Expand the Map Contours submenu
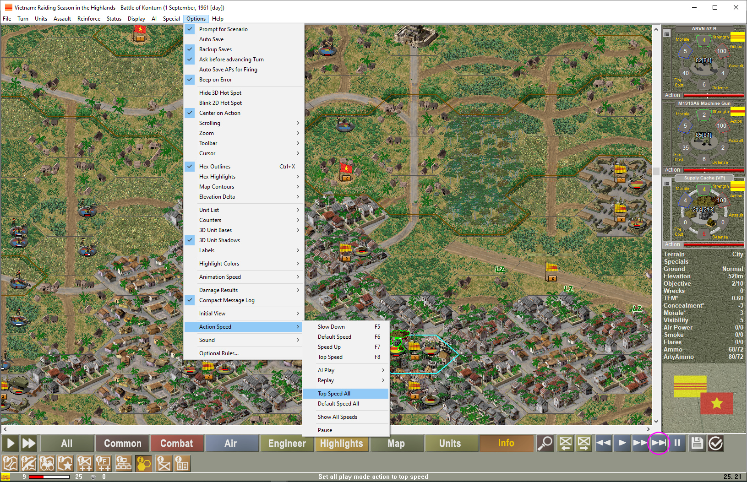 pos(244,187)
